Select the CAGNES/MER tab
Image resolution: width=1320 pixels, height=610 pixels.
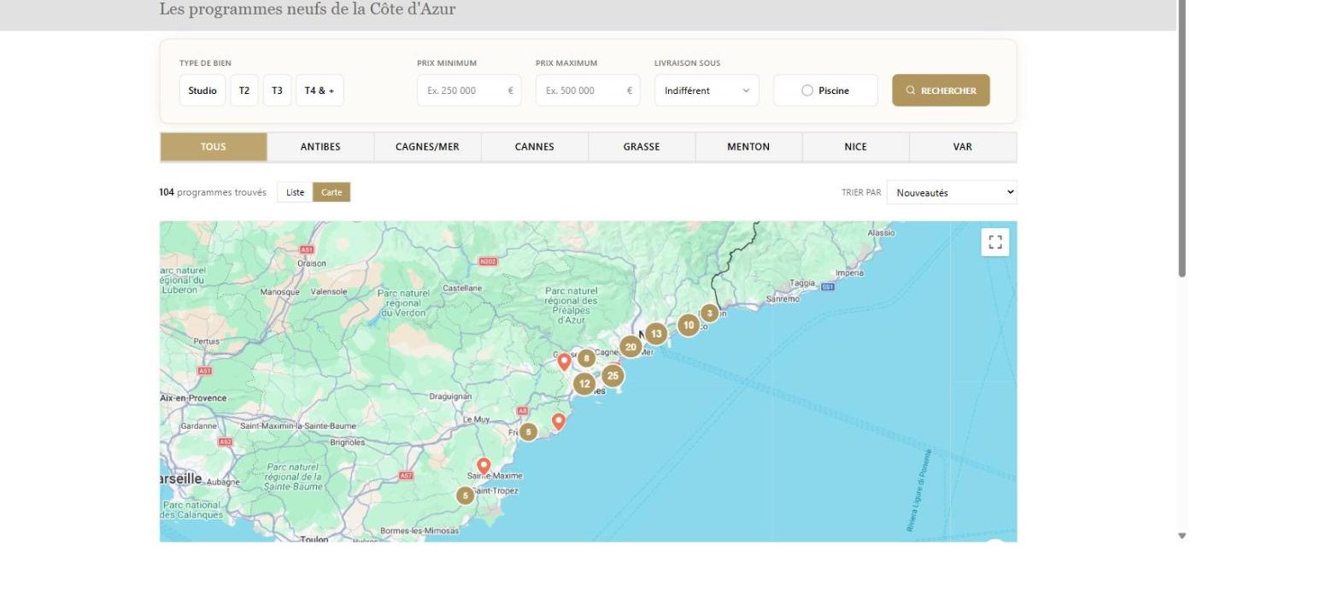[427, 147]
